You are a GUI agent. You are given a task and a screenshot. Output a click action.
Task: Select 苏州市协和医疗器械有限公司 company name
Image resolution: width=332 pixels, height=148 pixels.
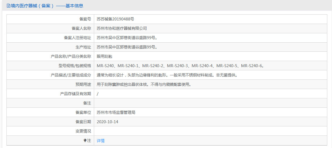click(x=122, y=29)
